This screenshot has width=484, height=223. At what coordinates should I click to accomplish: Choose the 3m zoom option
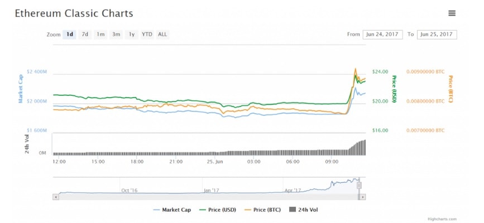tap(116, 35)
